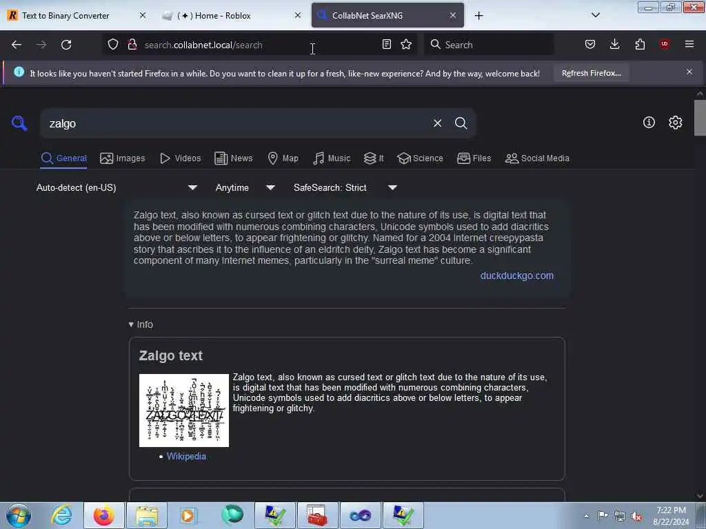
Task: Switch to the Videos search category
Action: coord(180,158)
